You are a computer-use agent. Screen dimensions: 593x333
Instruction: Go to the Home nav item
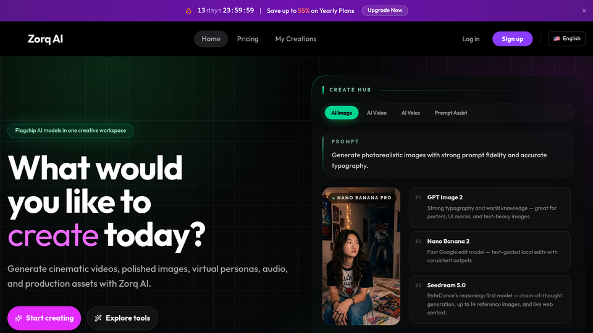pos(211,39)
